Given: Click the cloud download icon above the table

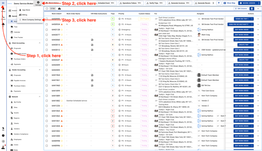Looking at the screenshot, I should click(59, 9).
